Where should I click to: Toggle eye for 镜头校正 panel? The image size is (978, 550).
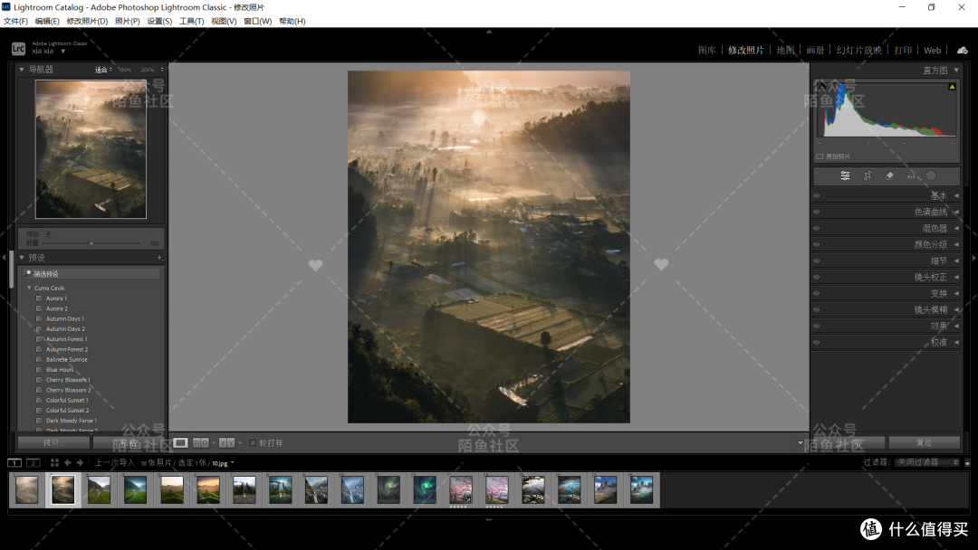(817, 277)
